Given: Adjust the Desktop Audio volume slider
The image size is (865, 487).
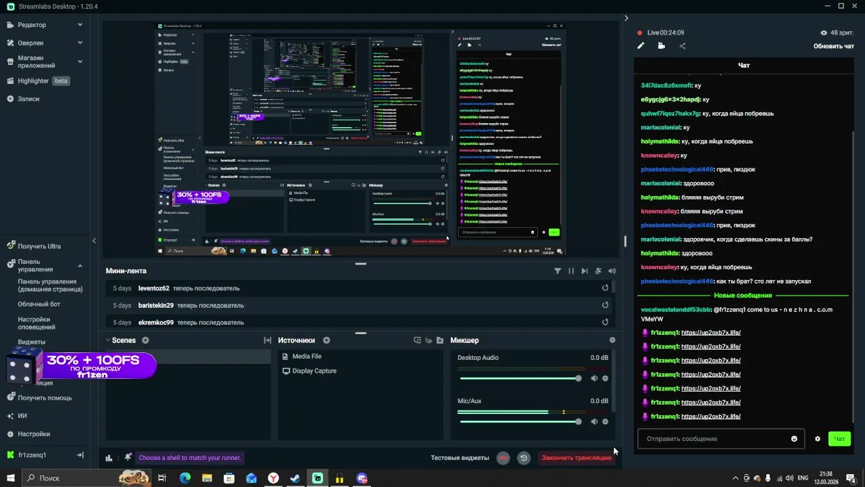Looking at the screenshot, I should click(519, 379).
